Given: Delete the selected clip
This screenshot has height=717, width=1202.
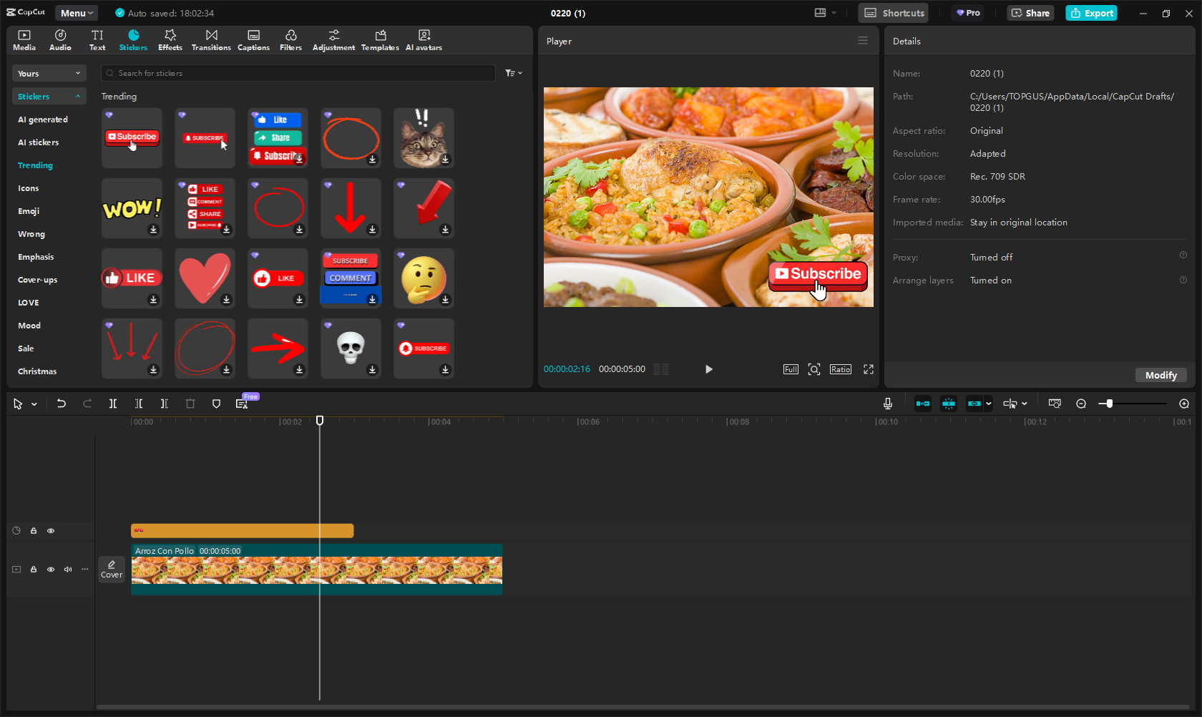Looking at the screenshot, I should coord(190,404).
